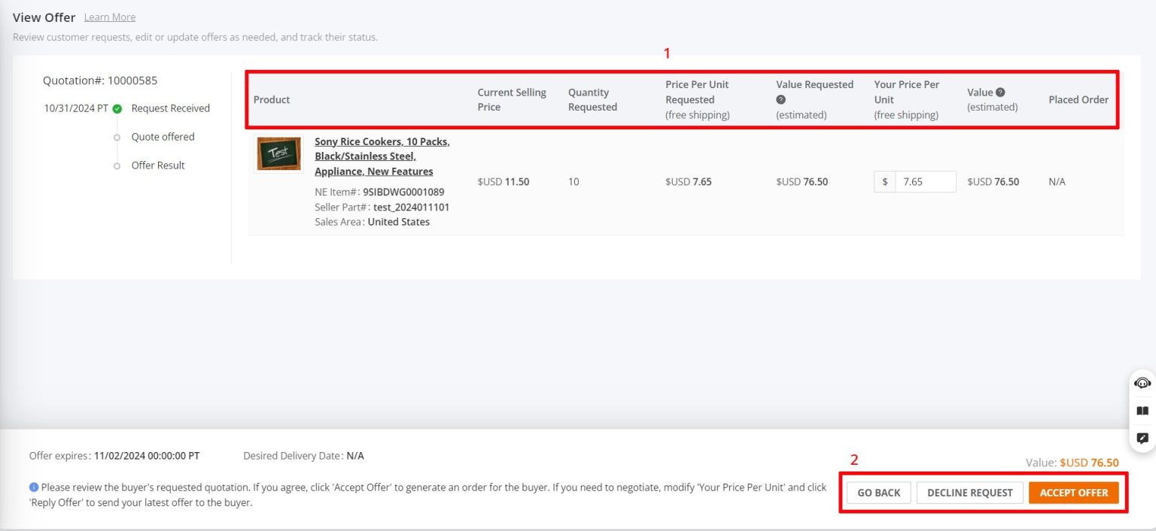Select the Offer Result step circle
Screen dimensions: 1156x531
tap(117, 165)
